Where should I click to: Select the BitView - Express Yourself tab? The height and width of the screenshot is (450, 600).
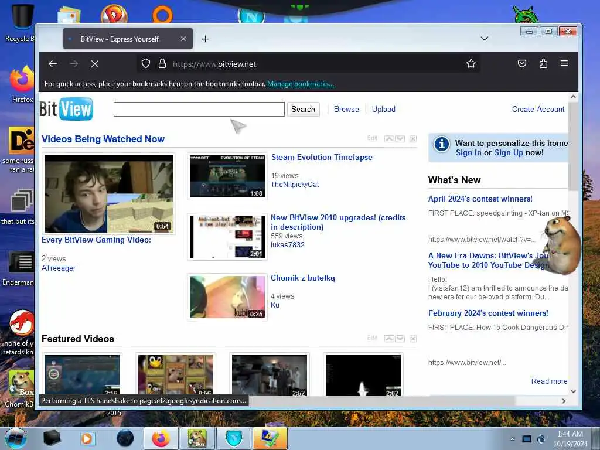(x=128, y=39)
